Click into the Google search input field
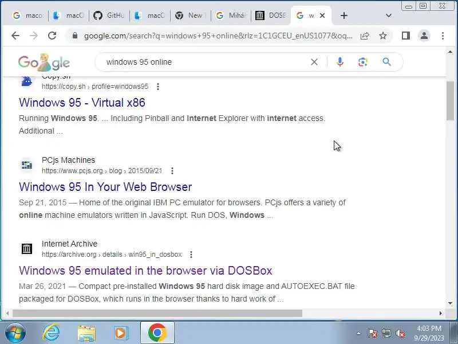Image resolution: width=458 pixels, height=344 pixels. coord(204,62)
